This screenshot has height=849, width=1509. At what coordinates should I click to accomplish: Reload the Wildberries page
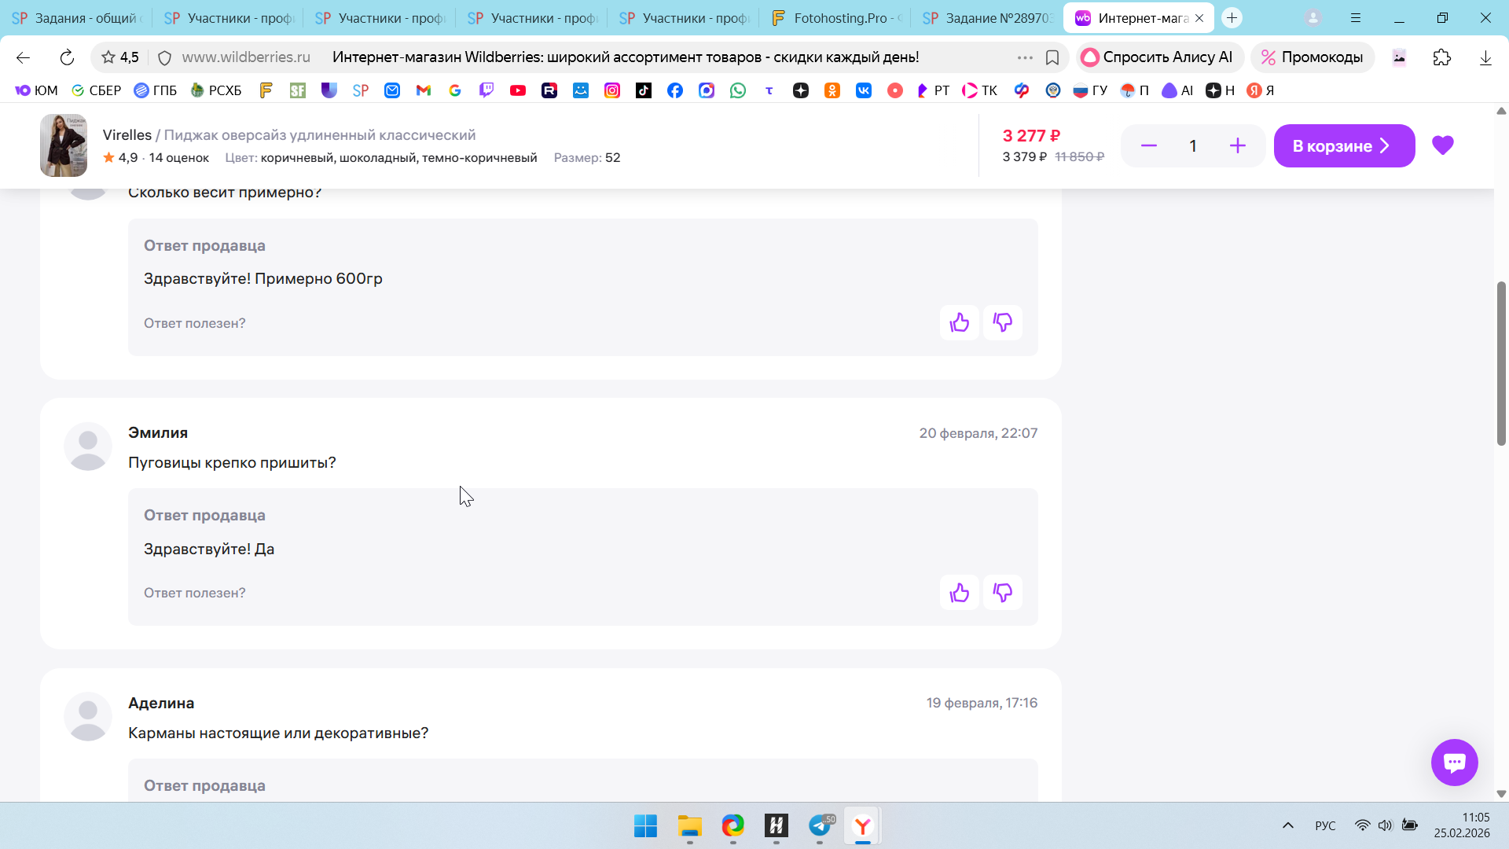[x=67, y=57]
